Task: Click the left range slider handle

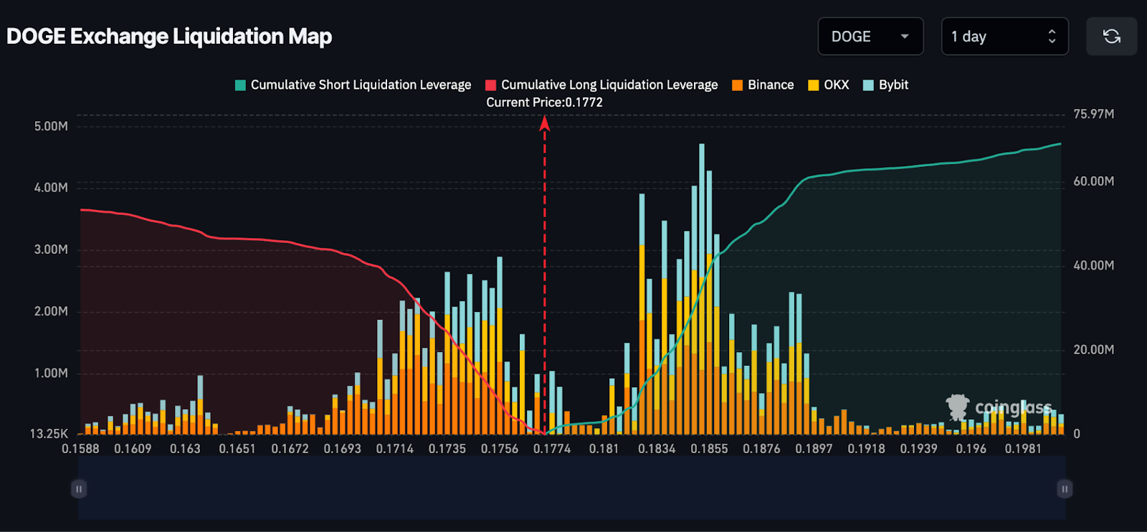Action: point(79,489)
